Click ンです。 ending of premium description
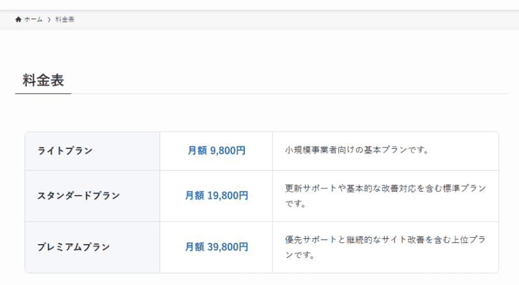519x285 pixels. click(x=300, y=255)
